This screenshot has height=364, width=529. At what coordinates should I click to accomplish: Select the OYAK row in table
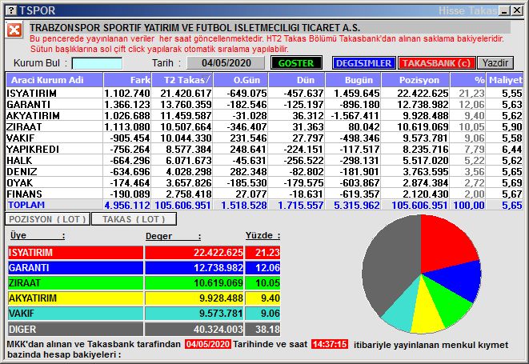coord(264,182)
